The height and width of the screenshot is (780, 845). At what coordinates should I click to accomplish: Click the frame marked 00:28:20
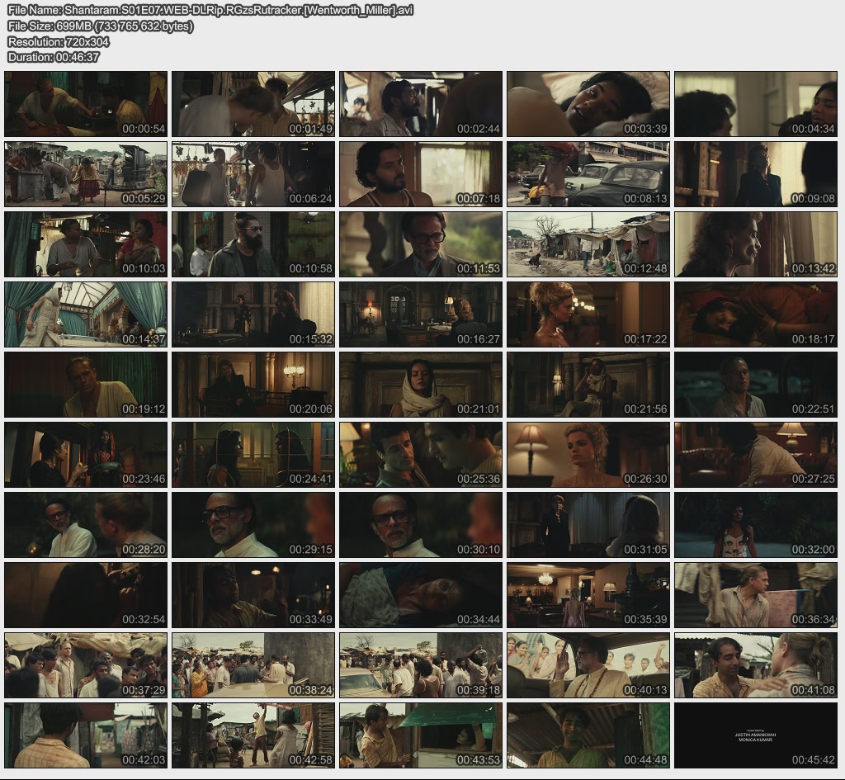point(86,525)
